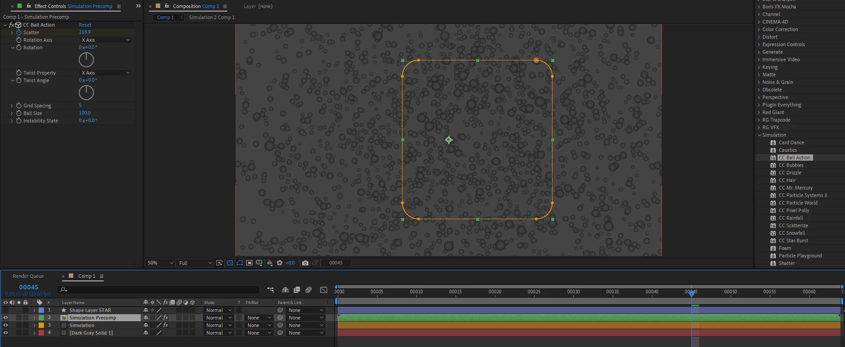Viewport: 845px width, 347px height.
Task: Open grid and guide options icon
Action: [x=259, y=263]
